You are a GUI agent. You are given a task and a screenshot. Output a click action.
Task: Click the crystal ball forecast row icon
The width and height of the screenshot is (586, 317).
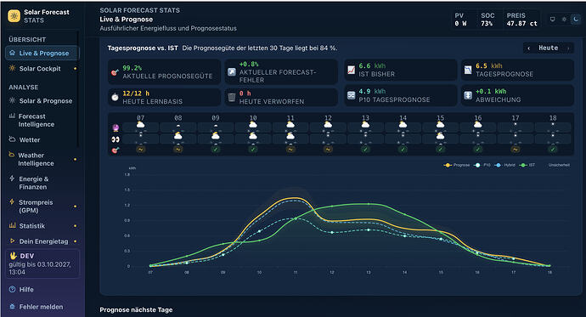(116, 128)
